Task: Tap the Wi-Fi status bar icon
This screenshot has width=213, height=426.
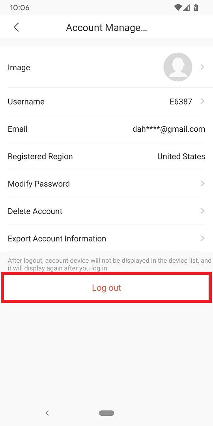Action: click(x=178, y=7)
